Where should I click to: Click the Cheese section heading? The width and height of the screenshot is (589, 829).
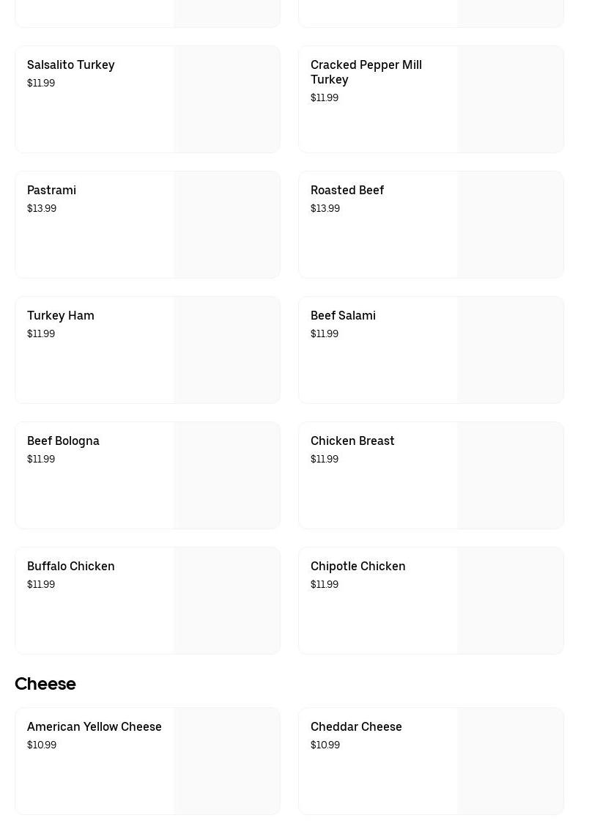tap(45, 684)
